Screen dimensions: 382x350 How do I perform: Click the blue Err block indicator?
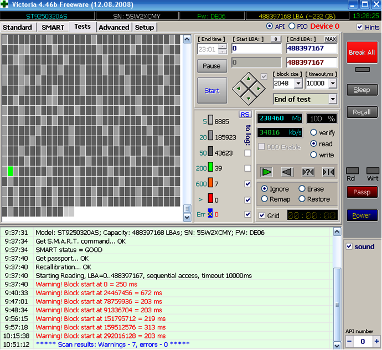point(210,213)
